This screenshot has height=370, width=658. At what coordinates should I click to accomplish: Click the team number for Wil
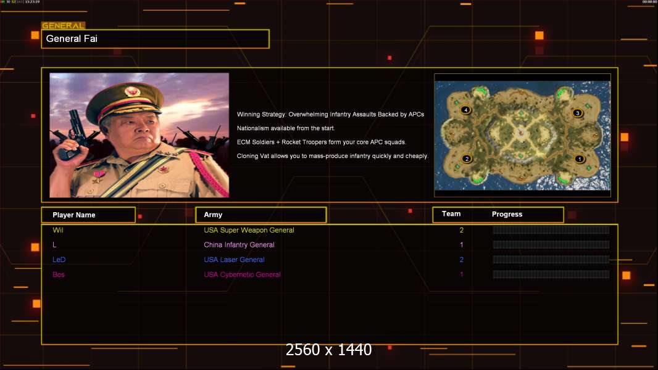(x=462, y=230)
